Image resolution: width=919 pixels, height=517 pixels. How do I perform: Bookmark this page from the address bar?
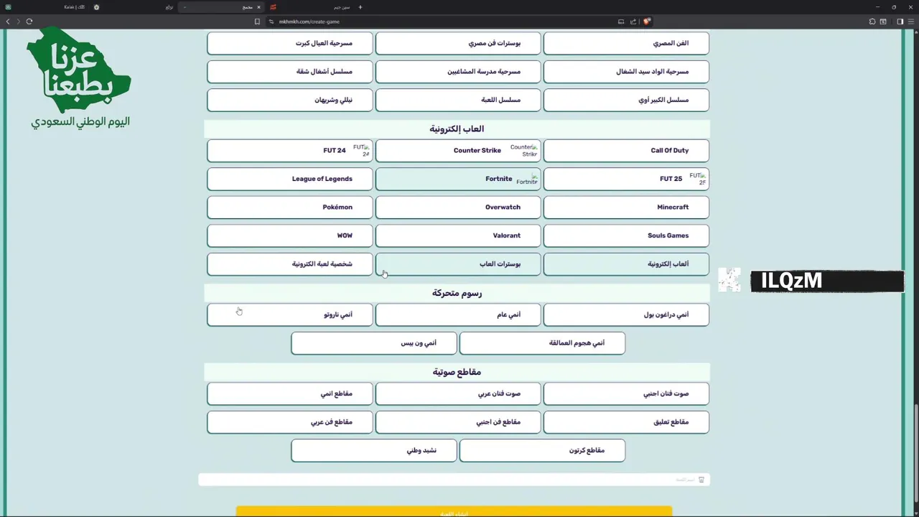coord(257,22)
